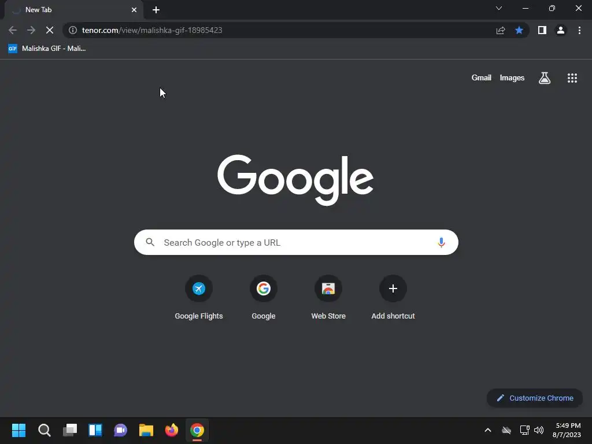Open the side panel icon
Viewport: 592px width, 444px height.
(542, 30)
